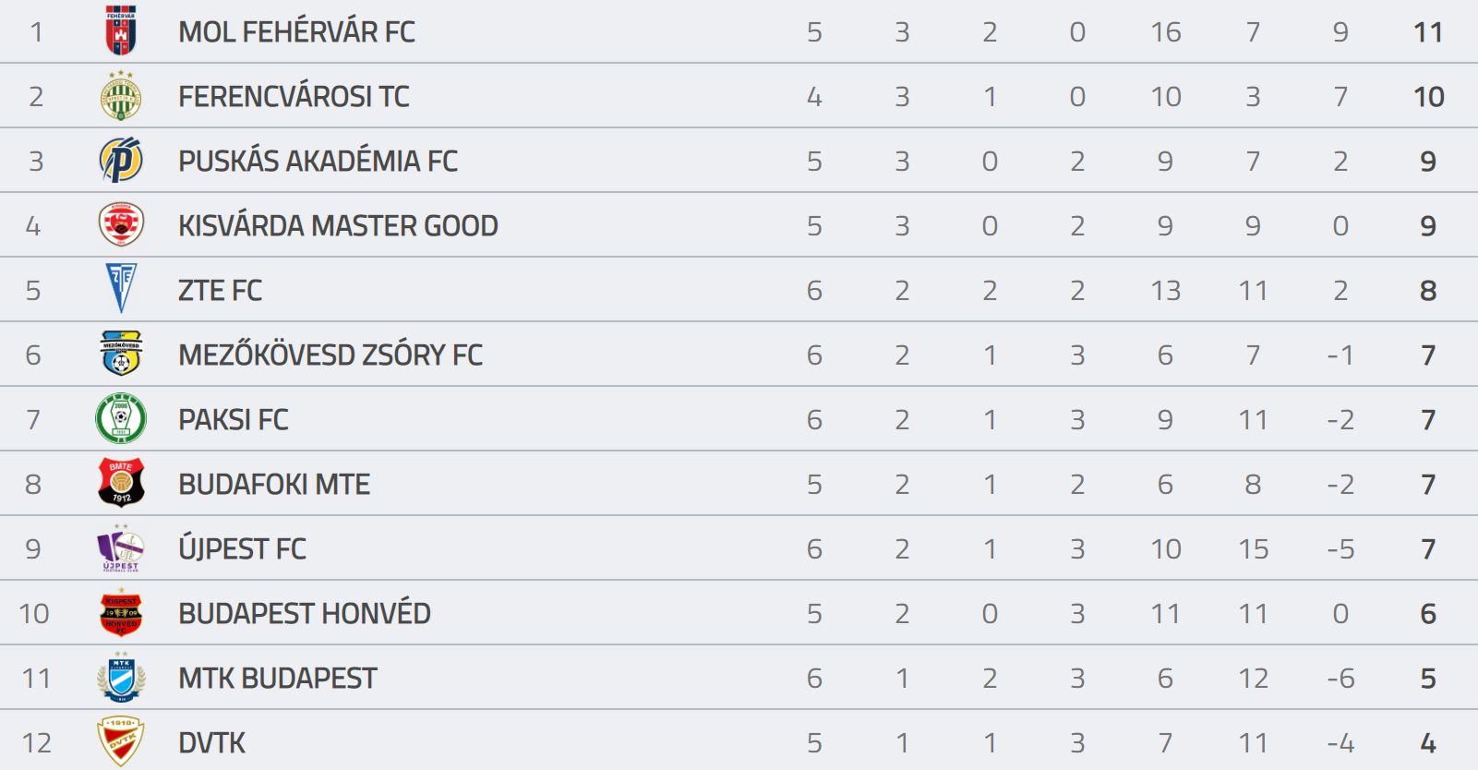This screenshot has width=1478, height=770.
Task: Click the MTK Budapest crest
Action: point(121,677)
